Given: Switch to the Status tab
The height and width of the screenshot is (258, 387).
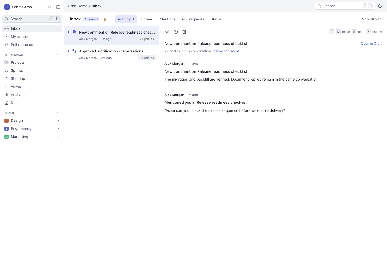Looking at the screenshot, I should 216,19.
